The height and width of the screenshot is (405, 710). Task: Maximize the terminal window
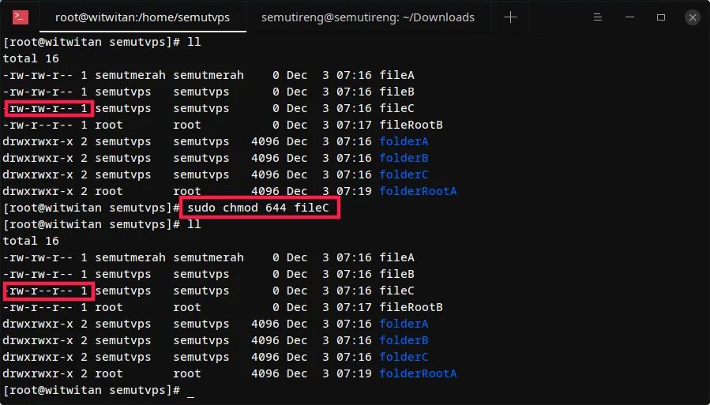pyautogui.click(x=661, y=17)
